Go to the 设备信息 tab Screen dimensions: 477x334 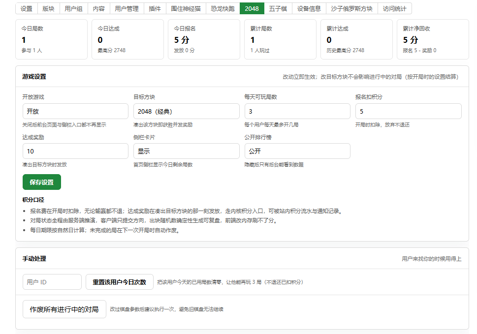[309, 8]
